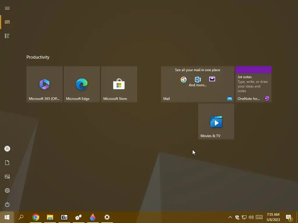298x223 pixels.
Task: Open the OneNote for Windows tile
Action: [253, 84]
